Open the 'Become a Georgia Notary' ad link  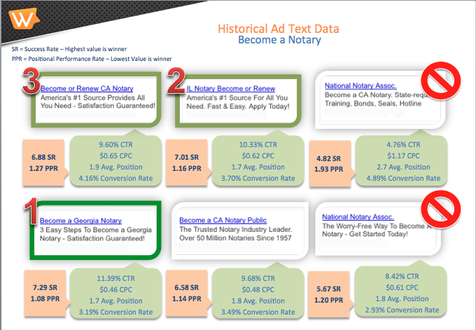80,220
